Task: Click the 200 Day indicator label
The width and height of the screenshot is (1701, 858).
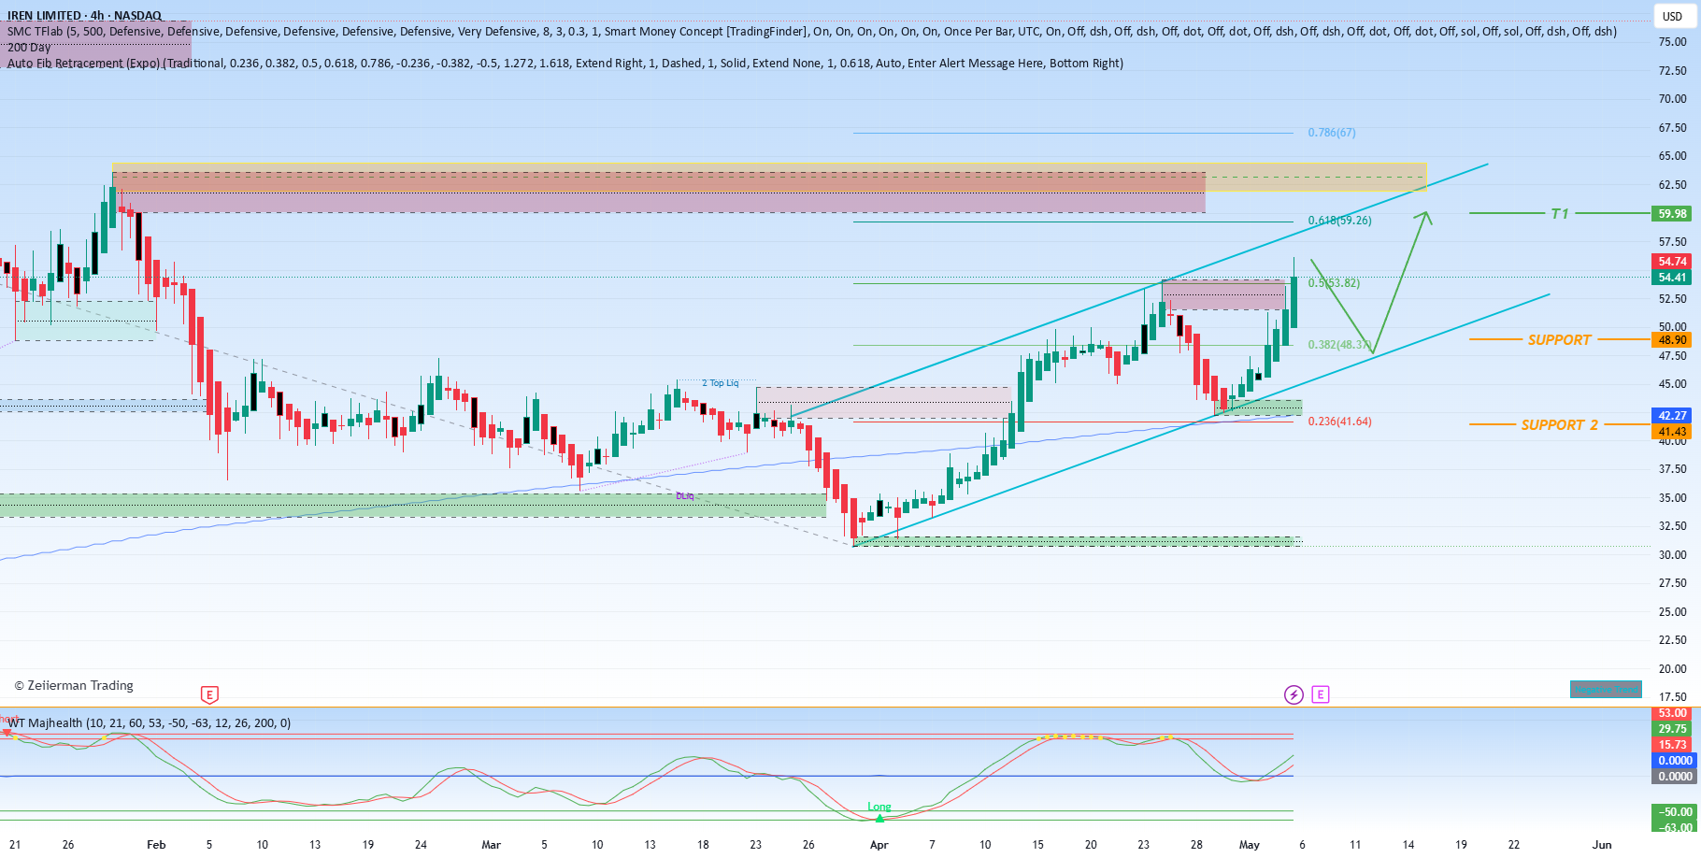Action: click(x=29, y=48)
